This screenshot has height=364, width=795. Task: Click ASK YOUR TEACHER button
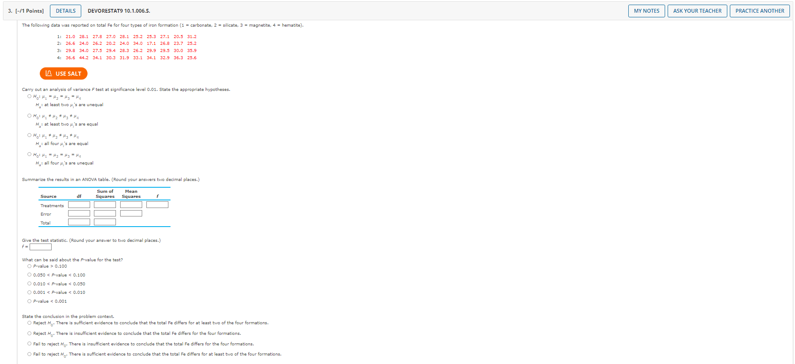coord(697,11)
